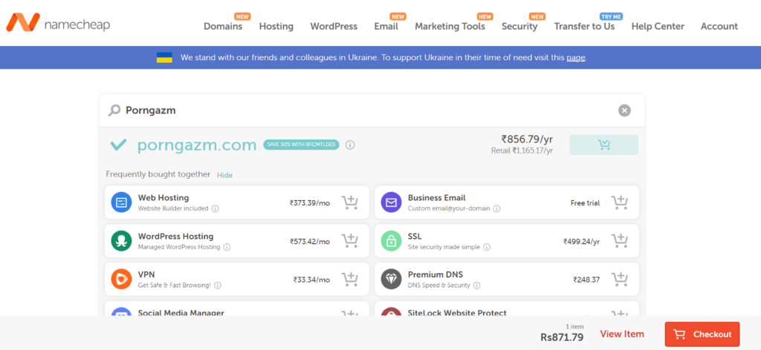Click the VPN icon
The image size is (761, 350).
tap(121, 280)
